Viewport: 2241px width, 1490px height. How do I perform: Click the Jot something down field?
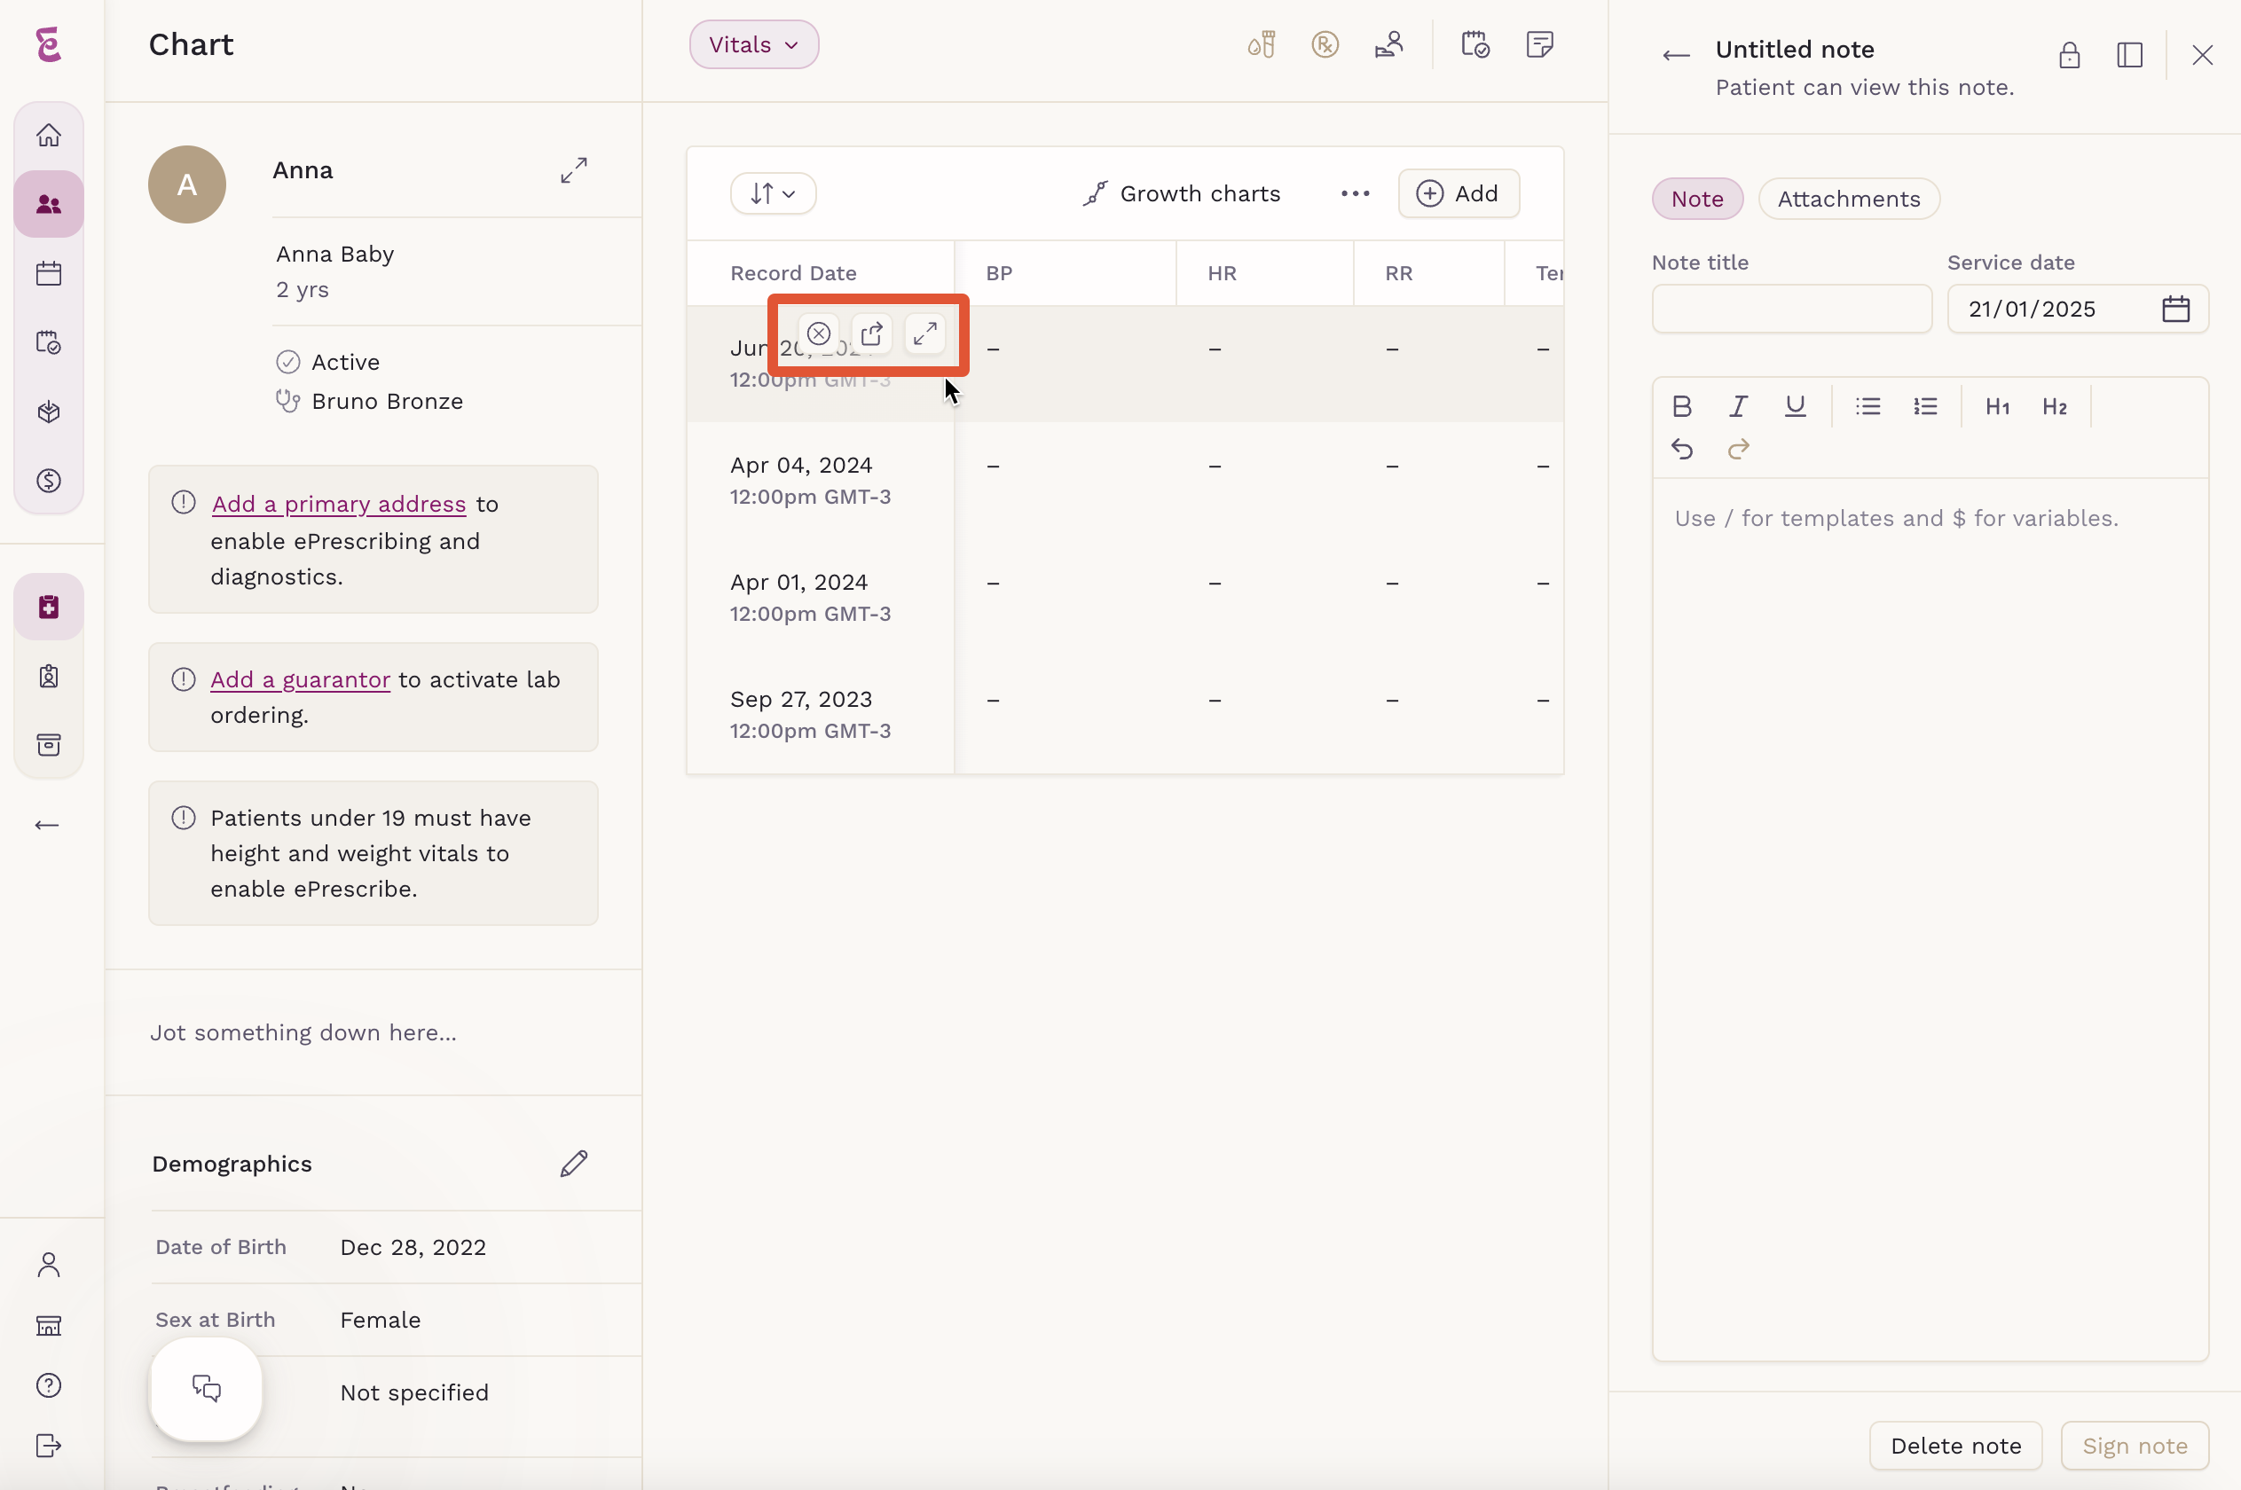pos(303,1033)
